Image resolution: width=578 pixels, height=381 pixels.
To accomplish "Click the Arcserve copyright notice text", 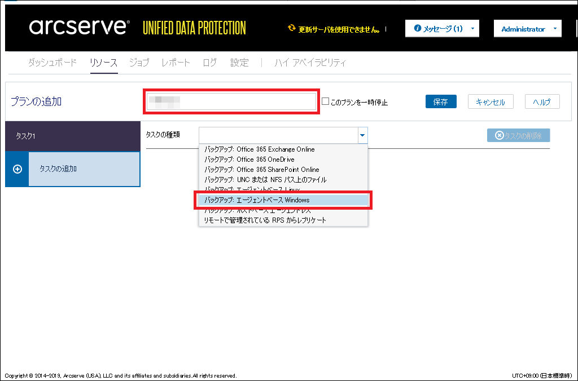I will pyautogui.click(x=121, y=376).
